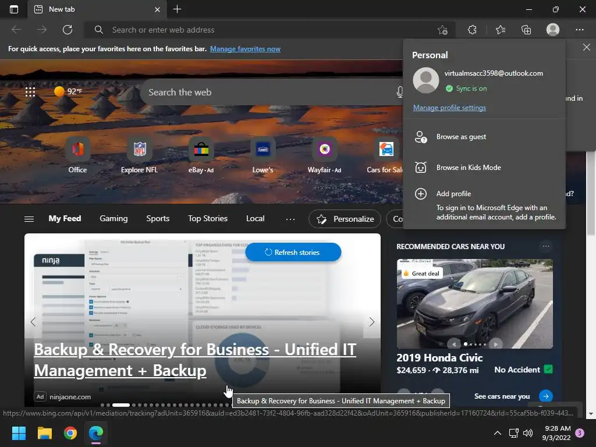Click the Great deal badge
This screenshot has height=447, width=596.
[421, 274]
